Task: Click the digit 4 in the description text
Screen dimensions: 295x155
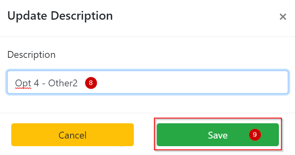Action: (x=36, y=83)
